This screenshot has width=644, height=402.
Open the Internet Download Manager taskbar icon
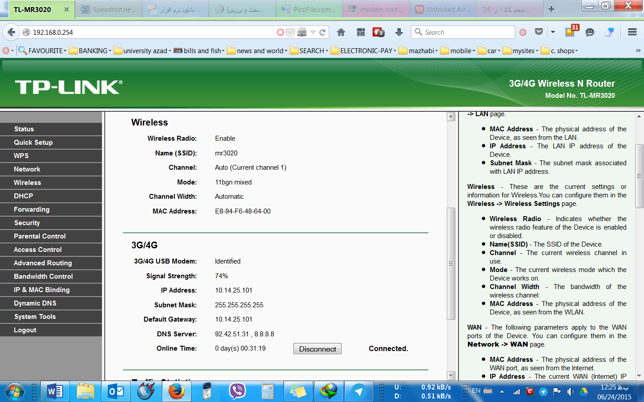click(x=329, y=392)
